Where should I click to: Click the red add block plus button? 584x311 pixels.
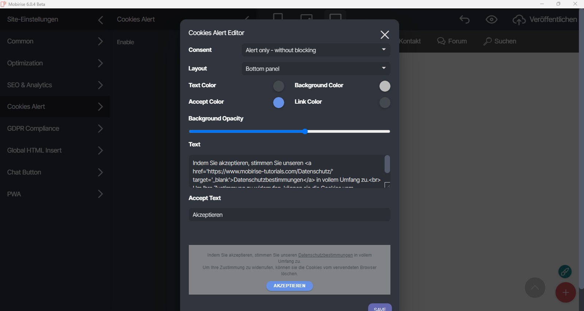(x=565, y=292)
